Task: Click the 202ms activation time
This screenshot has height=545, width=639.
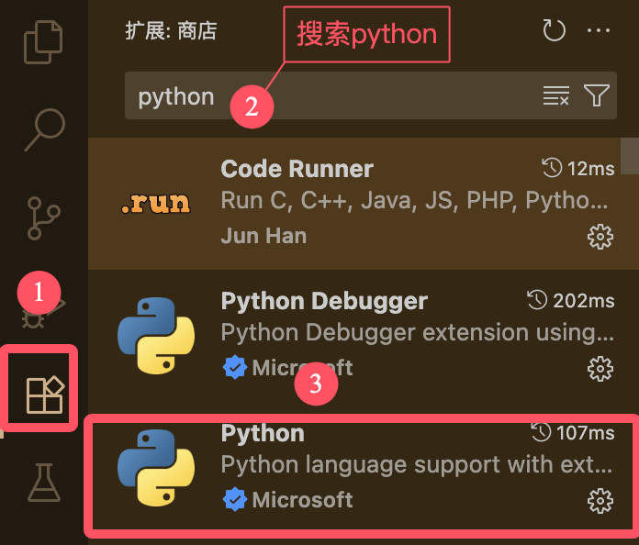Action: [570, 301]
